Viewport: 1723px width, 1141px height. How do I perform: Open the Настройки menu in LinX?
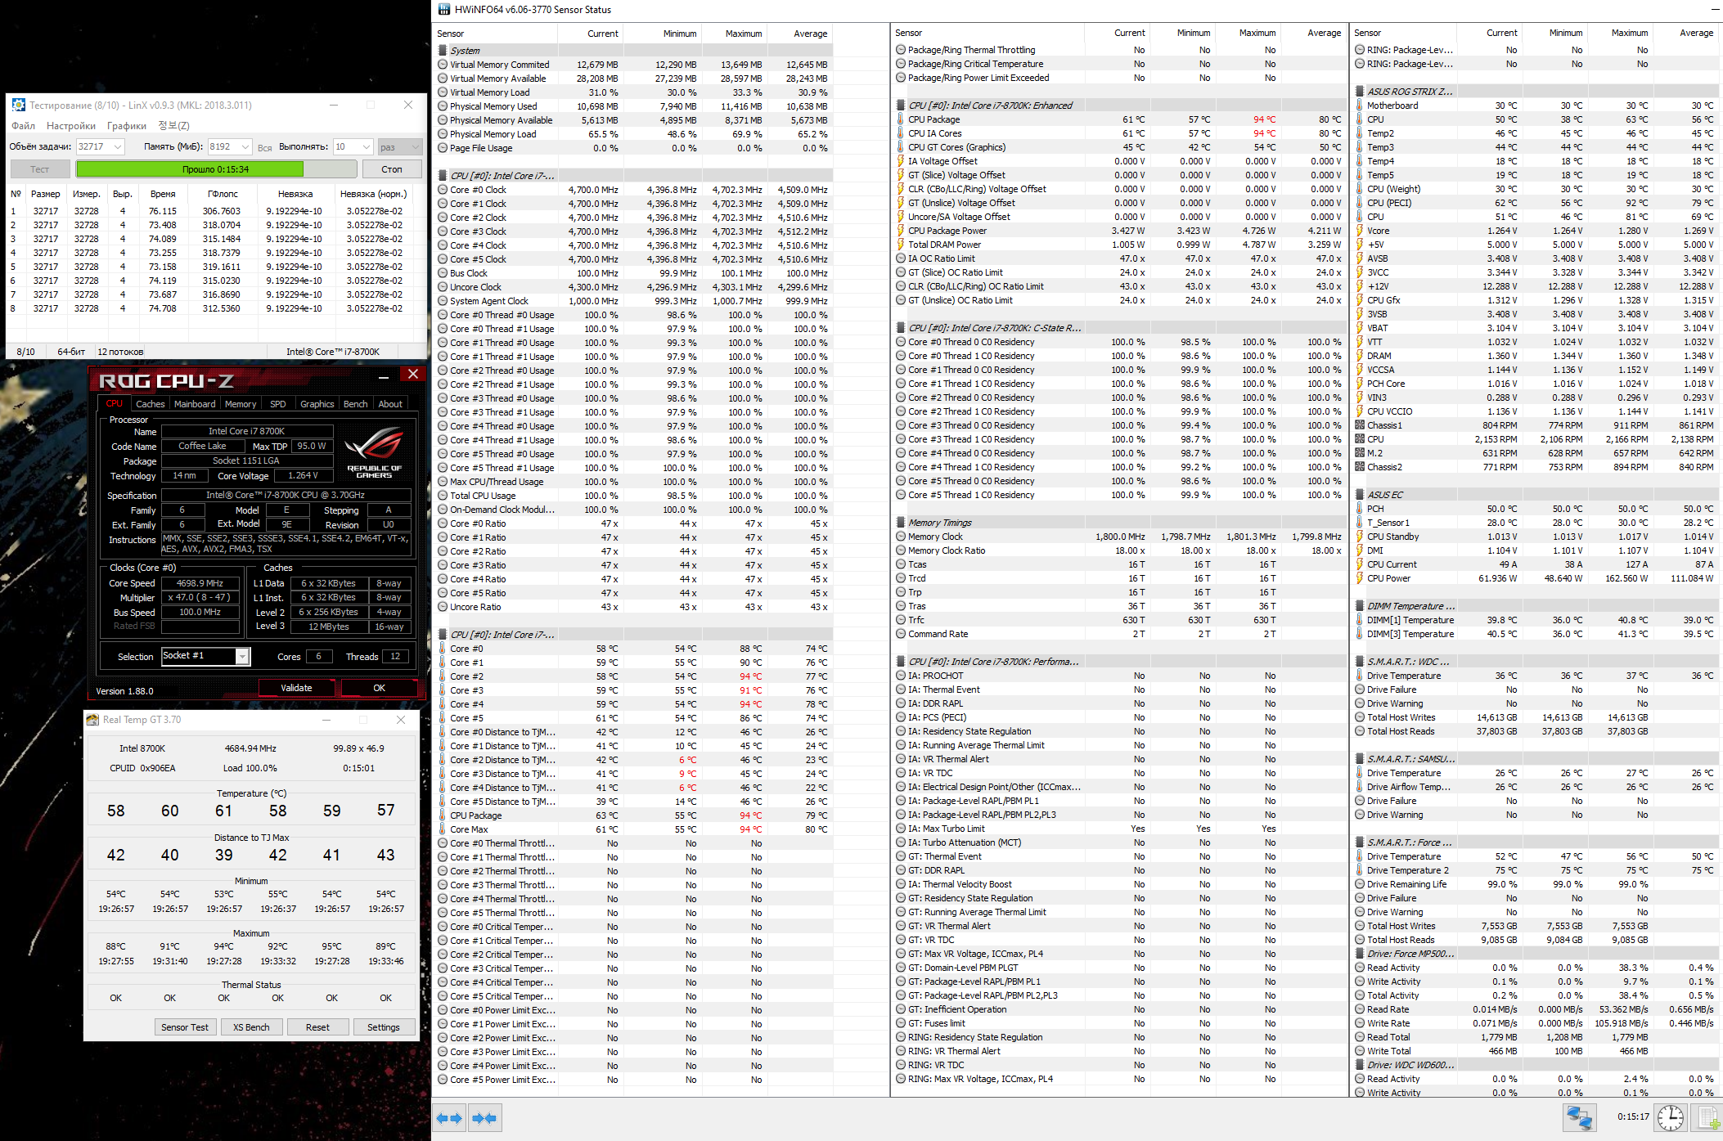coord(71,126)
